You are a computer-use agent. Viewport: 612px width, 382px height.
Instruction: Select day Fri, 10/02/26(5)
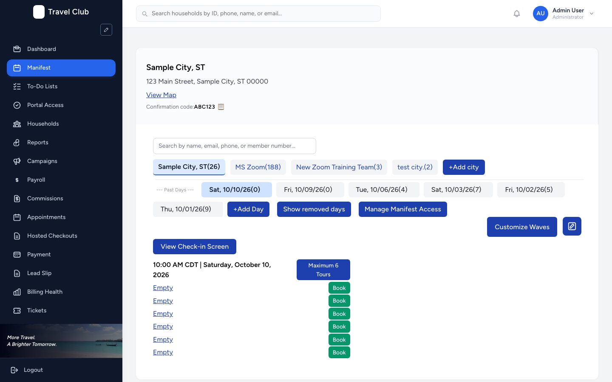(x=531, y=190)
